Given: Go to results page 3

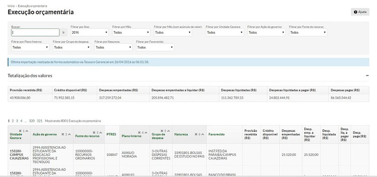Looking at the screenshot, I should [17, 121].
